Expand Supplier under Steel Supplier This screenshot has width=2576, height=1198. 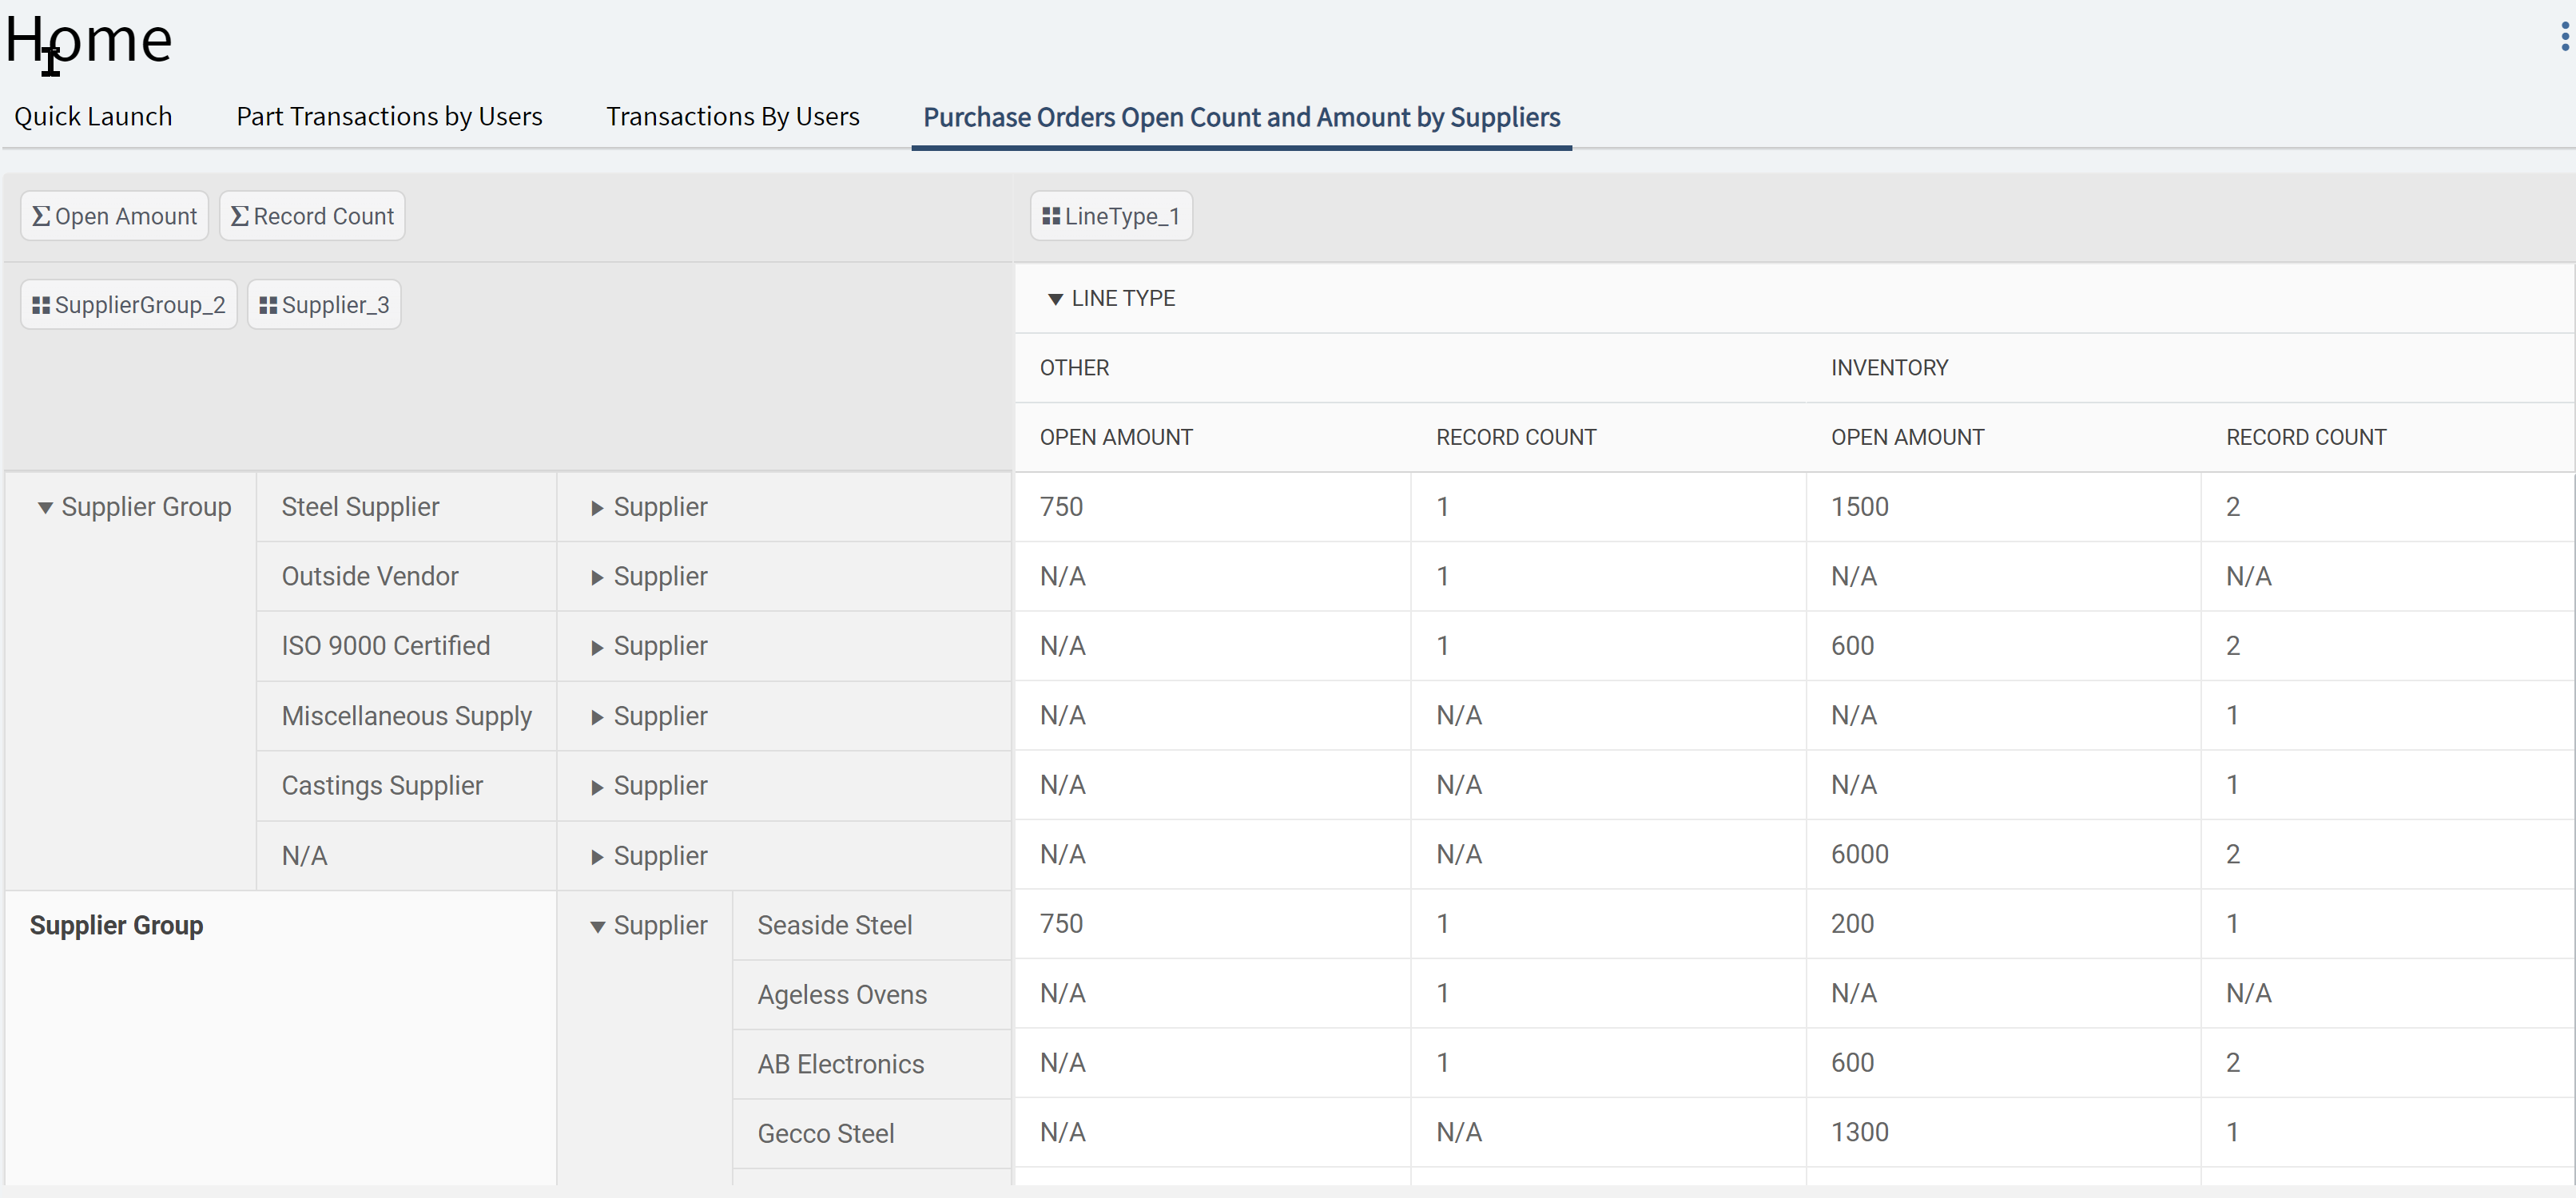(597, 509)
